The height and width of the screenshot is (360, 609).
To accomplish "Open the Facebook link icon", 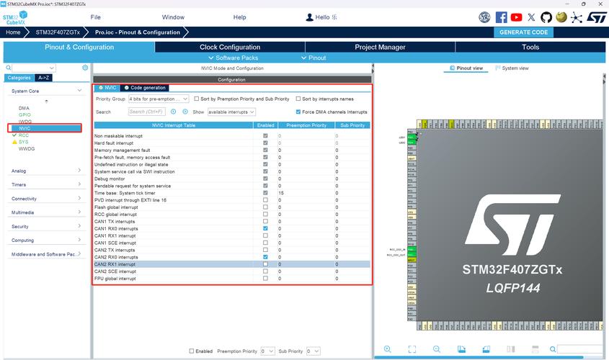I will point(501,17).
